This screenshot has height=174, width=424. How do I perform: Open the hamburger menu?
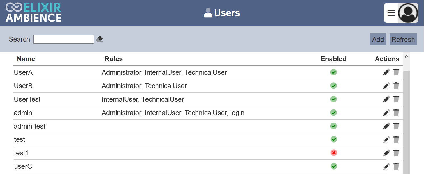point(391,13)
